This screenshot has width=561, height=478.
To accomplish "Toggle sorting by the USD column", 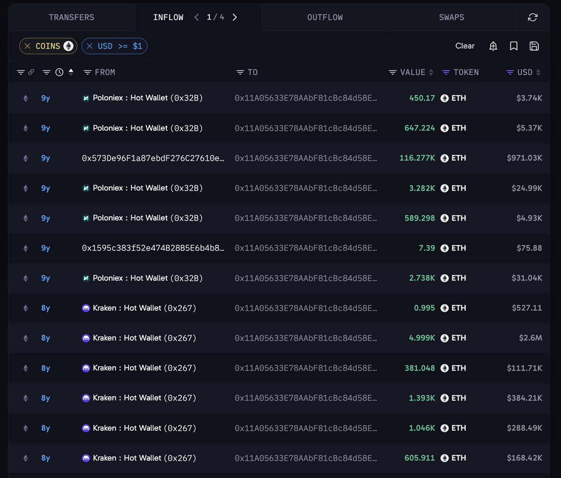I will click(x=539, y=72).
